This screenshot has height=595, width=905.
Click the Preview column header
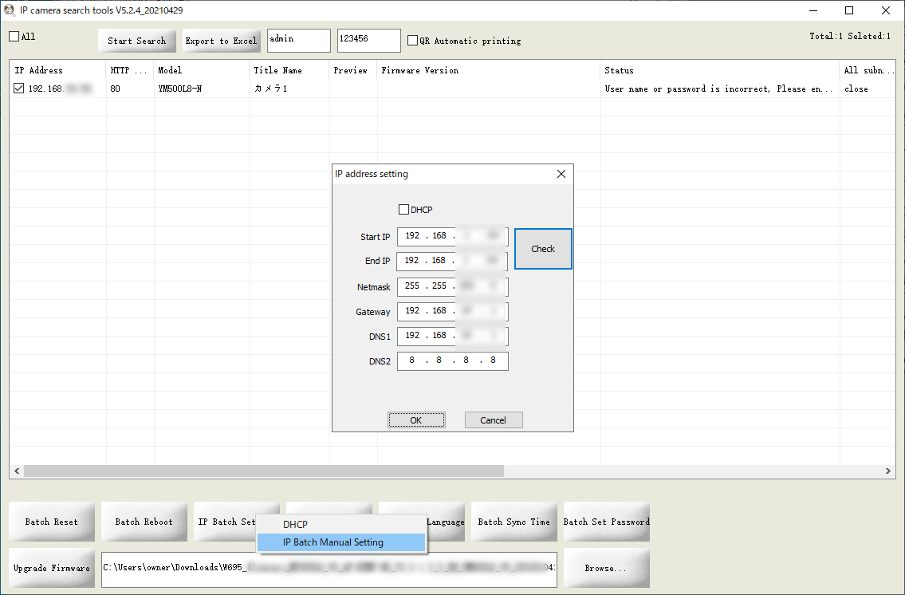coord(353,70)
